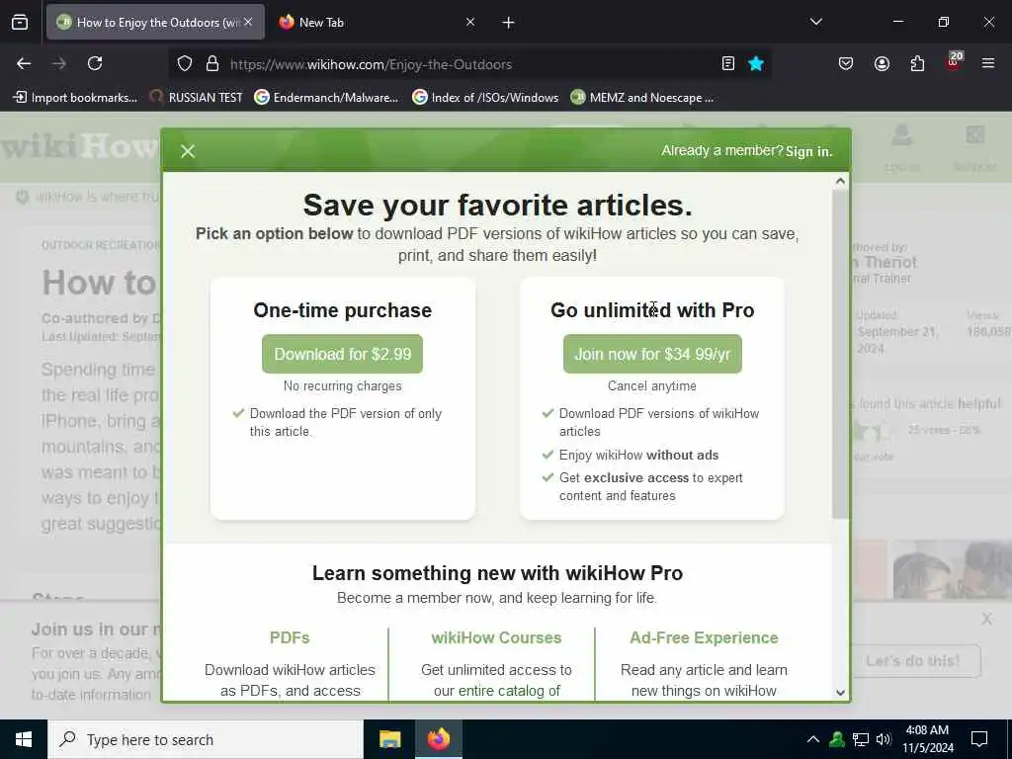Click the blue bookmark star
The image size is (1012, 759).
756,63
